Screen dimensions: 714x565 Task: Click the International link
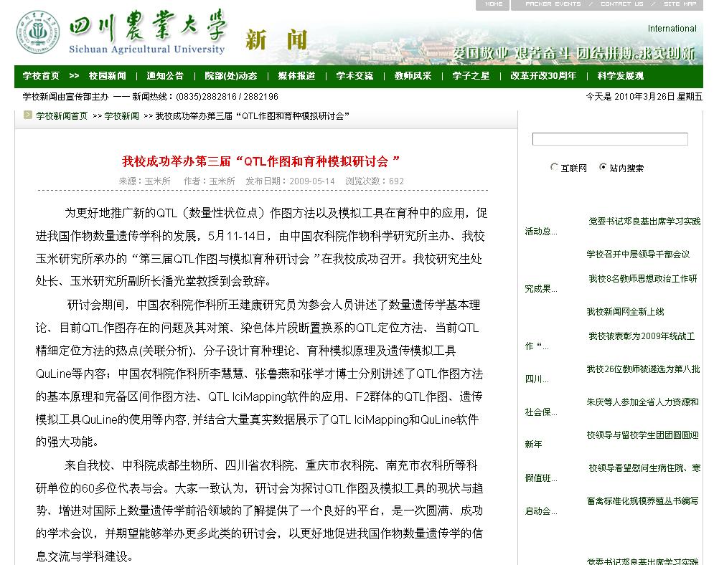(x=672, y=29)
